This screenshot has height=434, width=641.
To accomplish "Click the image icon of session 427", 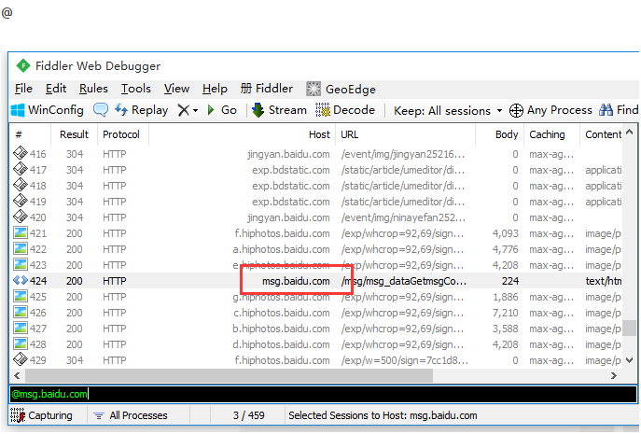I will pos(20,328).
